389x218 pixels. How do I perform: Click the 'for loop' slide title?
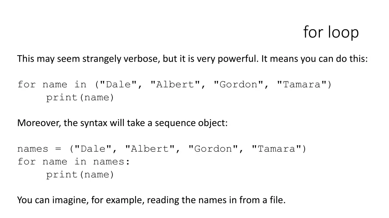pyautogui.click(x=331, y=32)
